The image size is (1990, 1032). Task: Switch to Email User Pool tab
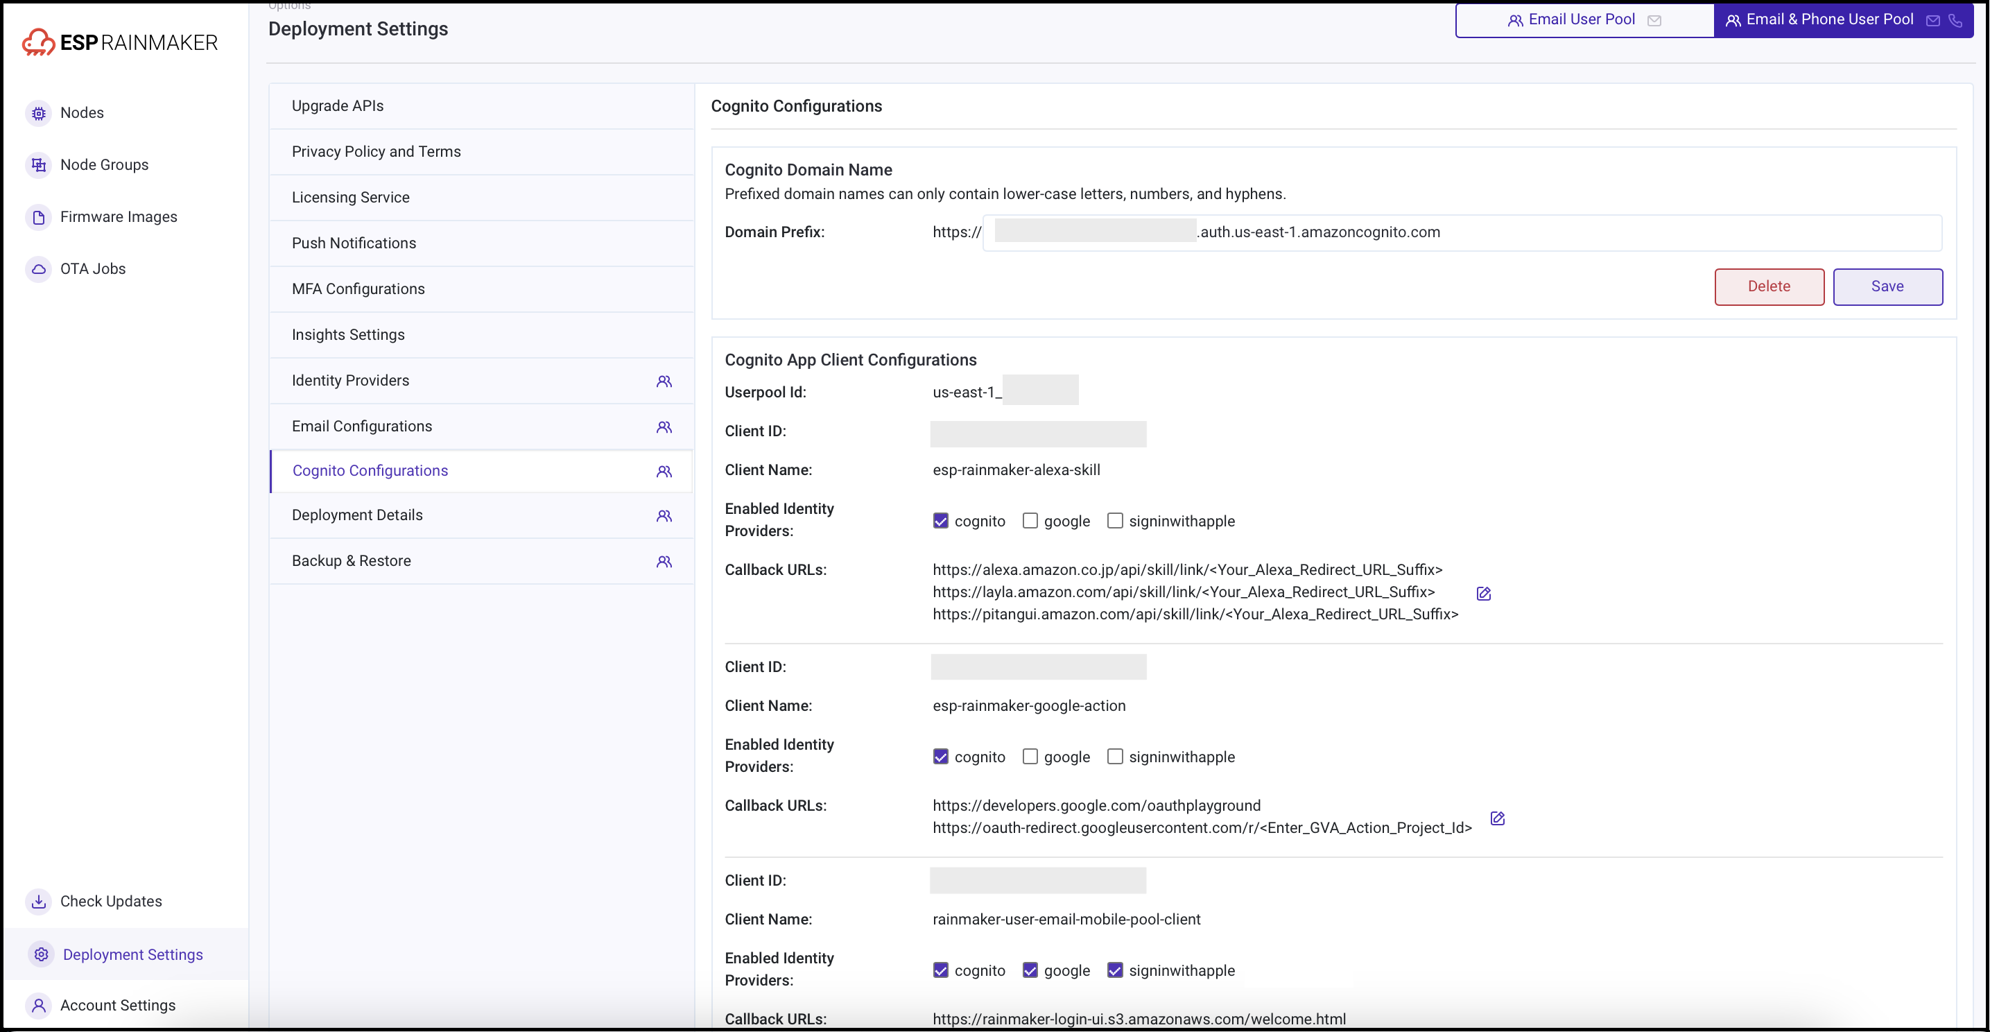pyautogui.click(x=1585, y=20)
